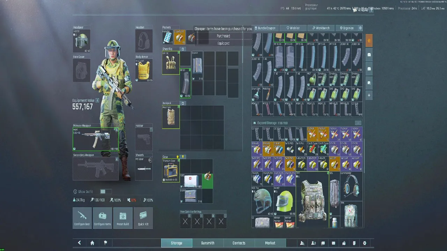Click the Equipment Value info icon
447x251 pixels.
[x=97, y=100]
